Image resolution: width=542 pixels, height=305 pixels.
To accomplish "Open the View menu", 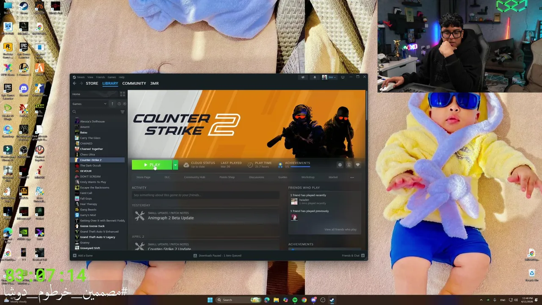I will tap(90, 77).
